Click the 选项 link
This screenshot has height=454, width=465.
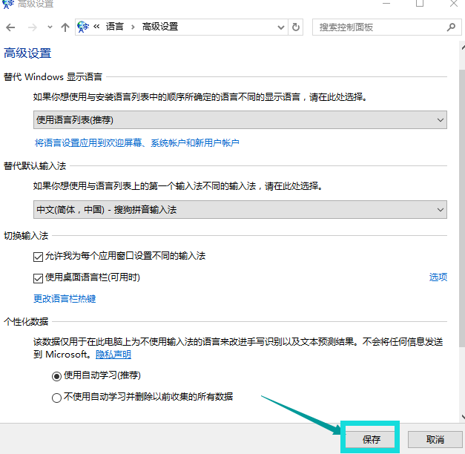[438, 277]
